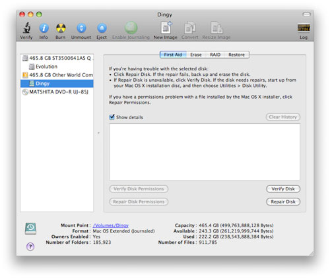Image resolution: width=330 pixels, height=278 pixels.
Task: Select the Evolution volume
Action: coord(57,67)
